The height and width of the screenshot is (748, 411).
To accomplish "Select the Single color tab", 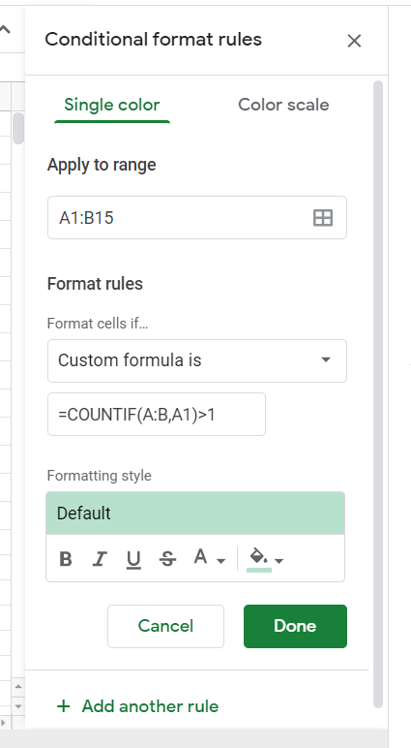I will click(x=112, y=105).
